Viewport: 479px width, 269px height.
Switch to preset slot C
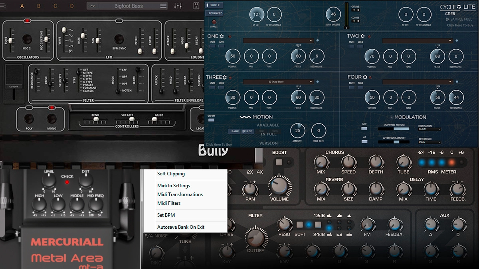coord(55,6)
